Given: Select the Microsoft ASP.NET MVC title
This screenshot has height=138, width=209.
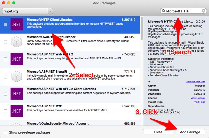Looking at the screenshot, I should click(x=44, y=106).
